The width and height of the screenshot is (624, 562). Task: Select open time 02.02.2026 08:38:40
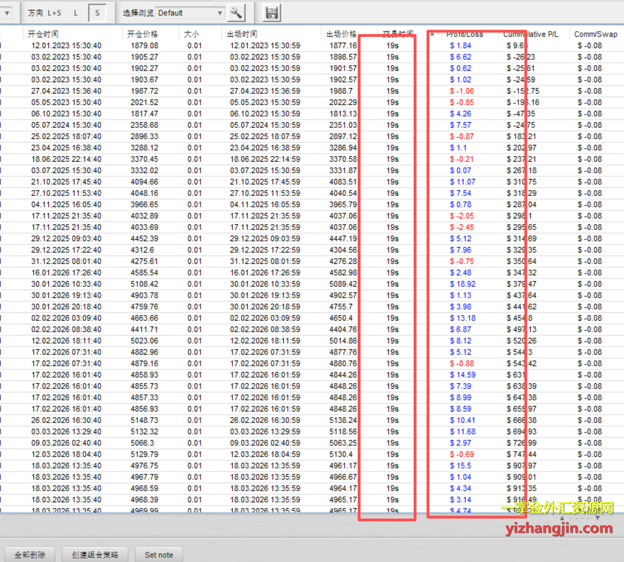66,329
